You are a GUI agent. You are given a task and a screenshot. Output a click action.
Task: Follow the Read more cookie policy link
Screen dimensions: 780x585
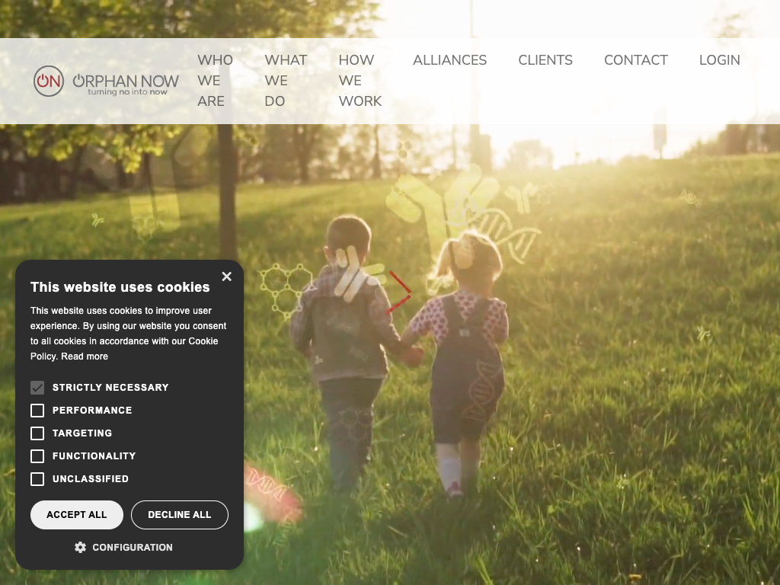85,356
